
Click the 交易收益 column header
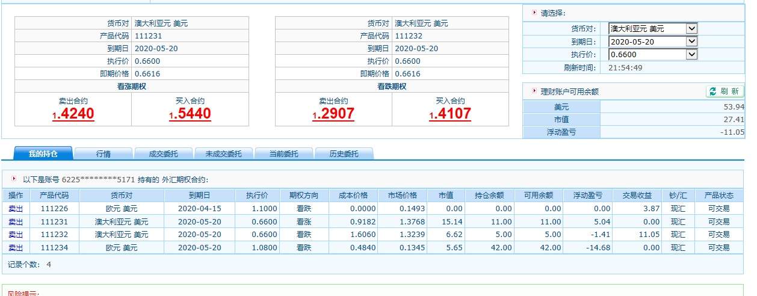(x=637, y=196)
